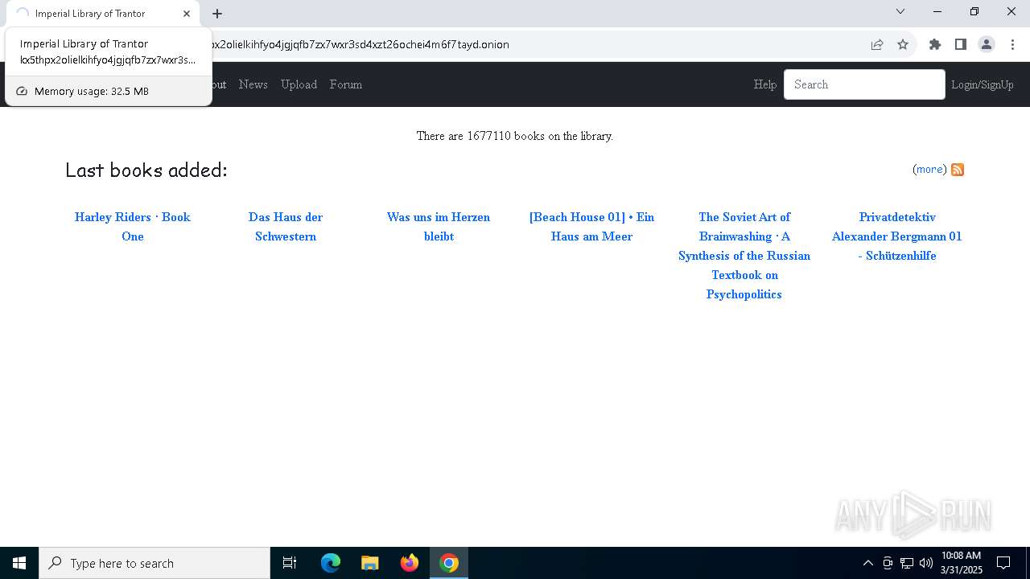The height and width of the screenshot is (579, 1030).
Task: Open a new tab with the plus button
Action: coord(217,14)
